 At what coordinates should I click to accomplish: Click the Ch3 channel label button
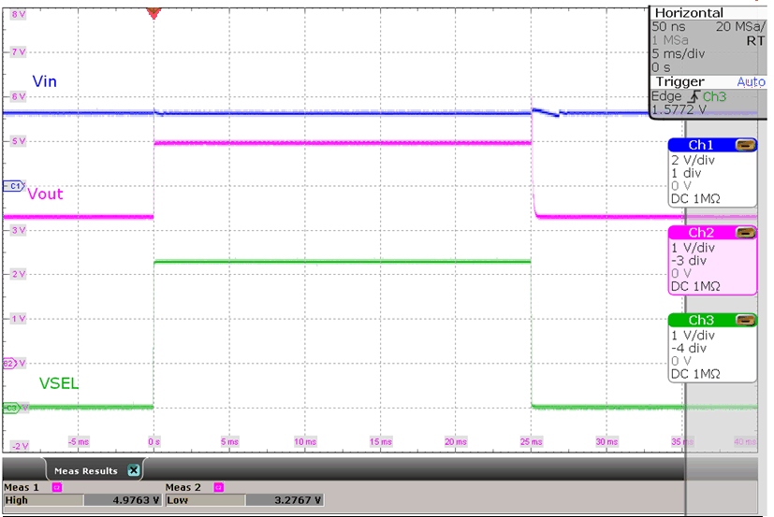click(702, 321)
